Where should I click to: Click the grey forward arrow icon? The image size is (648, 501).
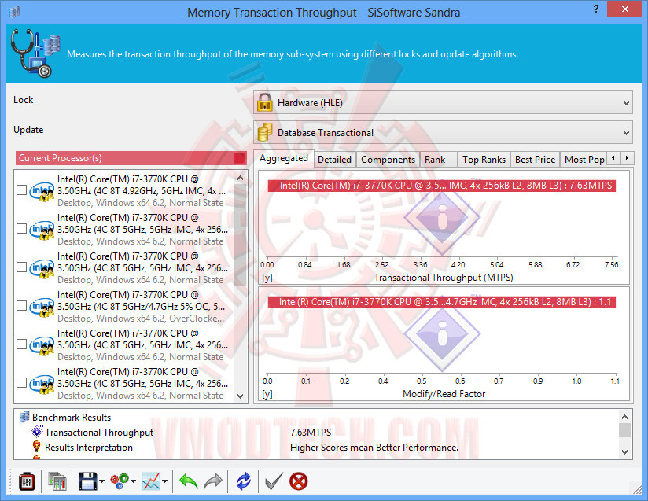click(213, 481)
